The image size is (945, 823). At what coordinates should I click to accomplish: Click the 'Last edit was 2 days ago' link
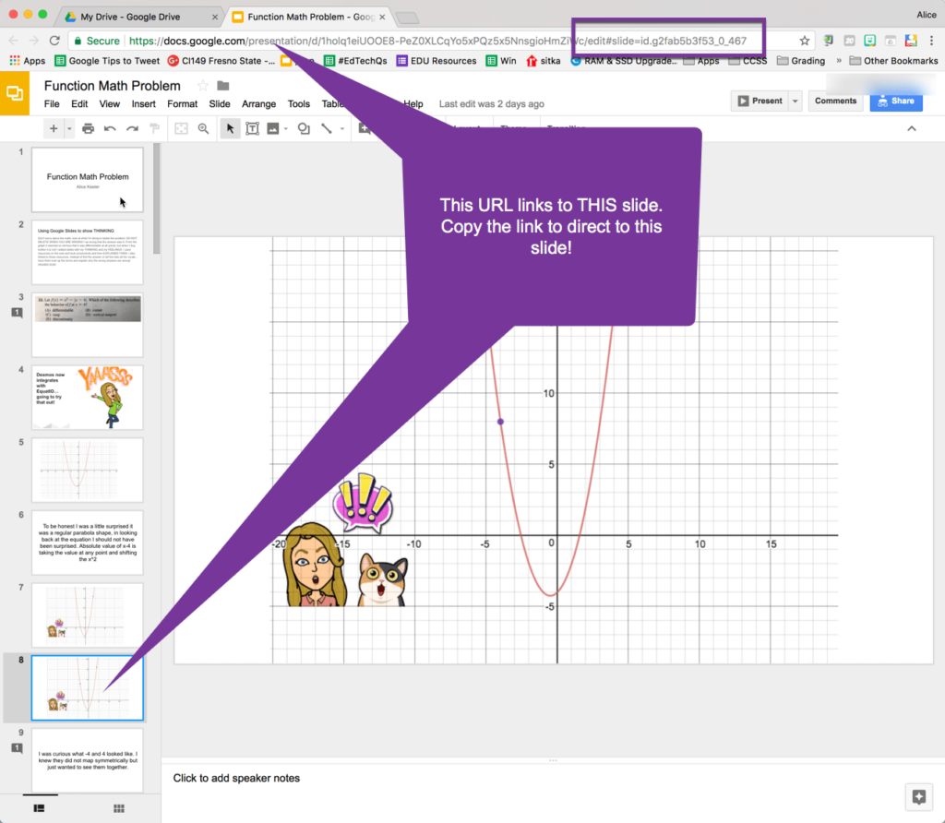coord(491,103)
